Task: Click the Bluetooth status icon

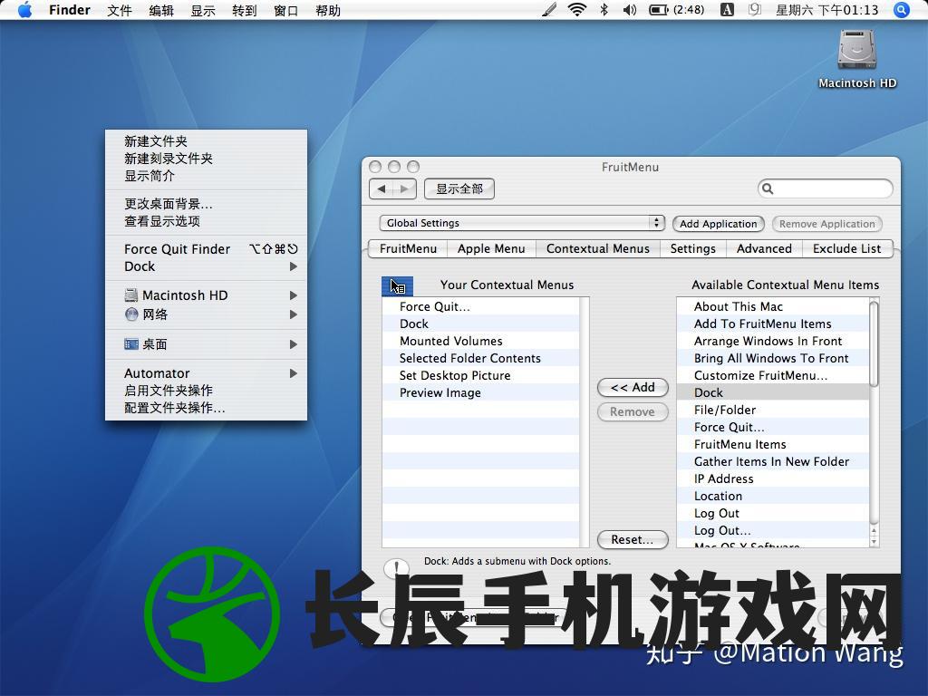Action: pyautogui.click(x=604, y=9)
